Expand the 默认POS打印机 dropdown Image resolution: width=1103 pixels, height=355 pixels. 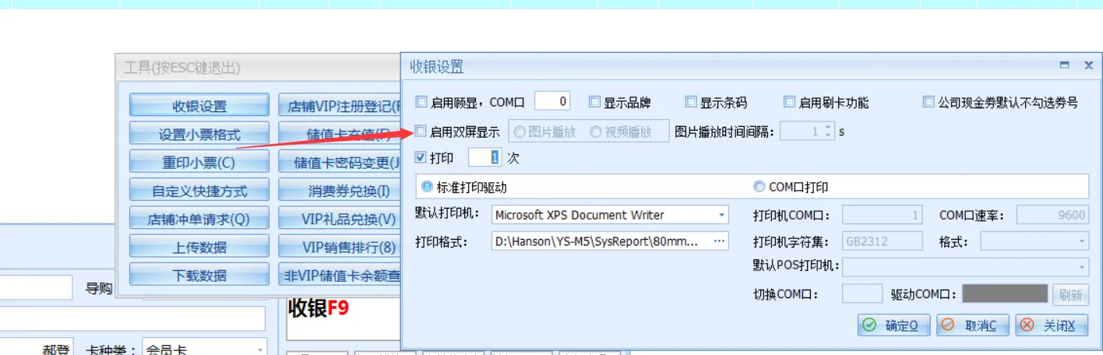coord(1082,267)
